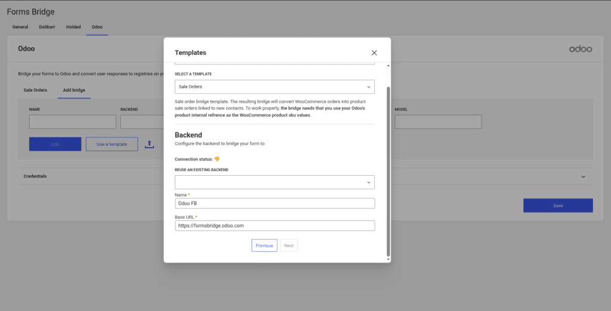611x311 pixels.
Task: Select the Add bridge tab
Action: tap(74, 90)
